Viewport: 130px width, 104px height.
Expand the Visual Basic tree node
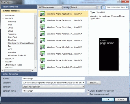coord(3,16)
